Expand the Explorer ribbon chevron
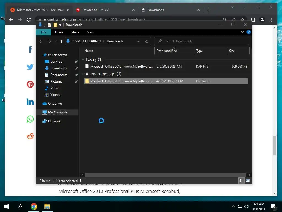Screen dimensions: 282x212 242,32
